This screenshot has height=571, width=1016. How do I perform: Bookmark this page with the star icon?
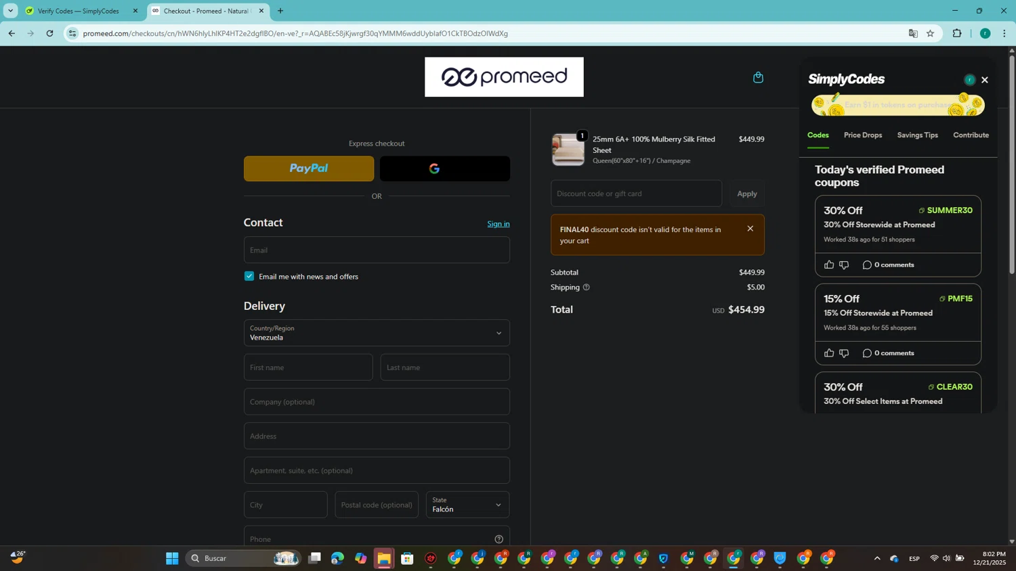point(930,33)
